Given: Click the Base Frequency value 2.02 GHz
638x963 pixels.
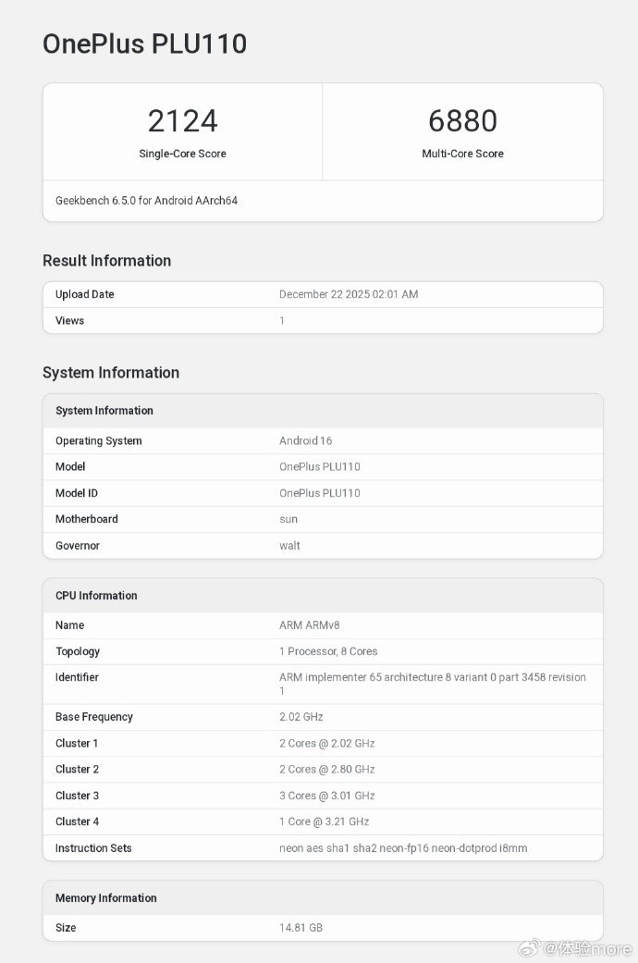Looking at the screenshot, I should (301, 717).
